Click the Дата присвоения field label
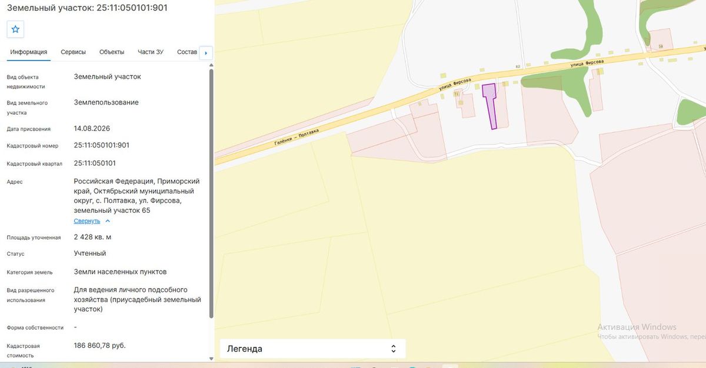 [x=28, y=129]
